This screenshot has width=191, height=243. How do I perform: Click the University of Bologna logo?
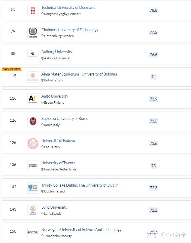pyautogui.click(x=33, y=77)
